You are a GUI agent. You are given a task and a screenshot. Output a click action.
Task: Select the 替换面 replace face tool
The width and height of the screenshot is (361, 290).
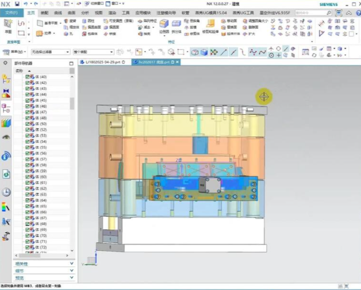229,27
